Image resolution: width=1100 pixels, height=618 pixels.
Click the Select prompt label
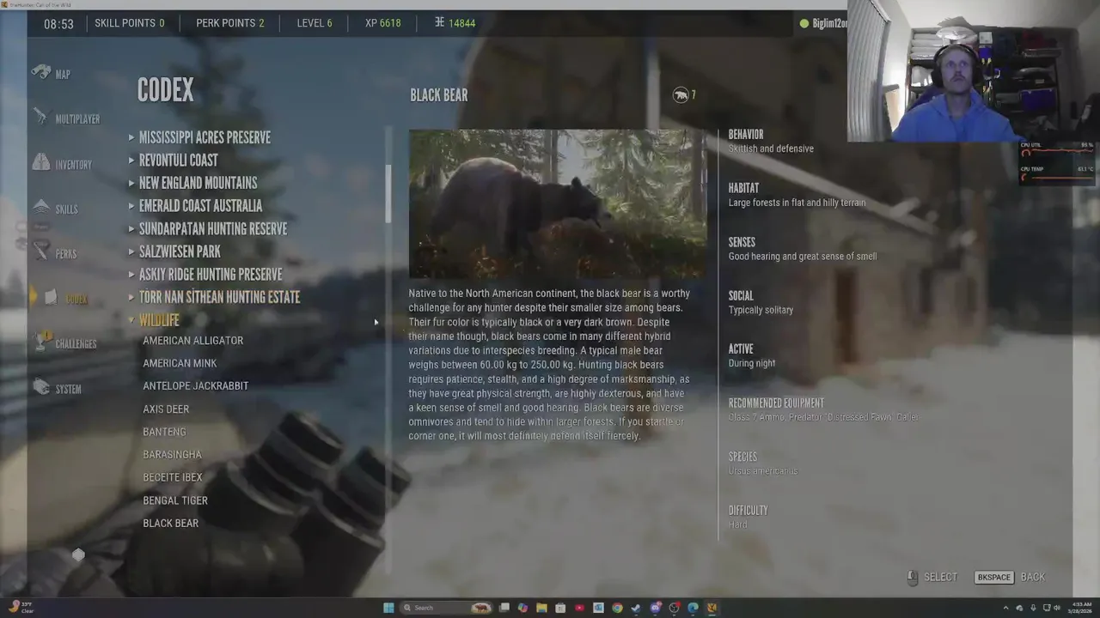click(x=940, y=578)
